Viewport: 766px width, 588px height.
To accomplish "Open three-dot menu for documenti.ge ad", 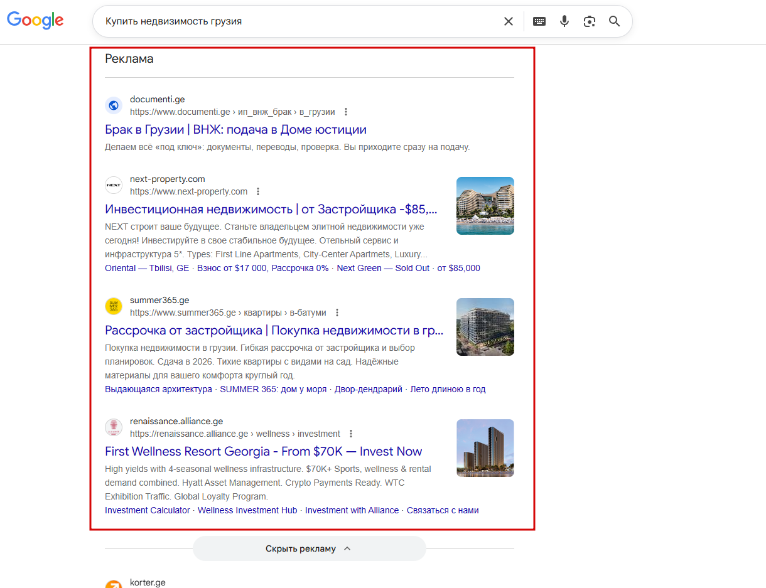I will [346, 112].
